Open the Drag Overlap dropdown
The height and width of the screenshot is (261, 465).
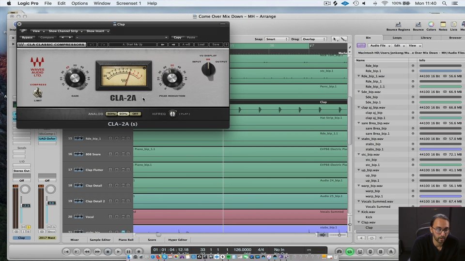314,39
